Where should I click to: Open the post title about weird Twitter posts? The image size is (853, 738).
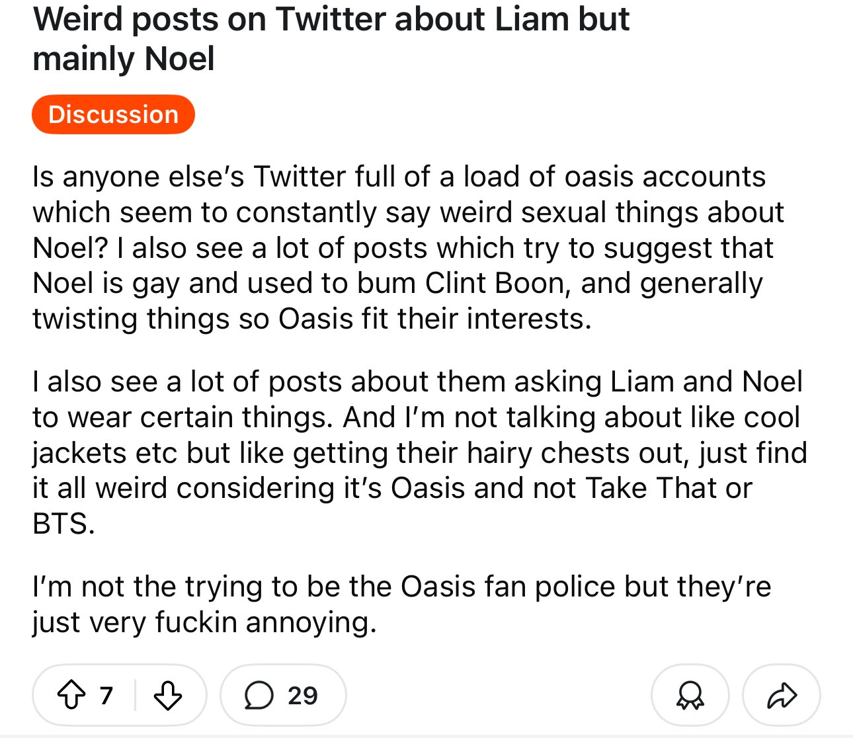[x=331, y=38]
